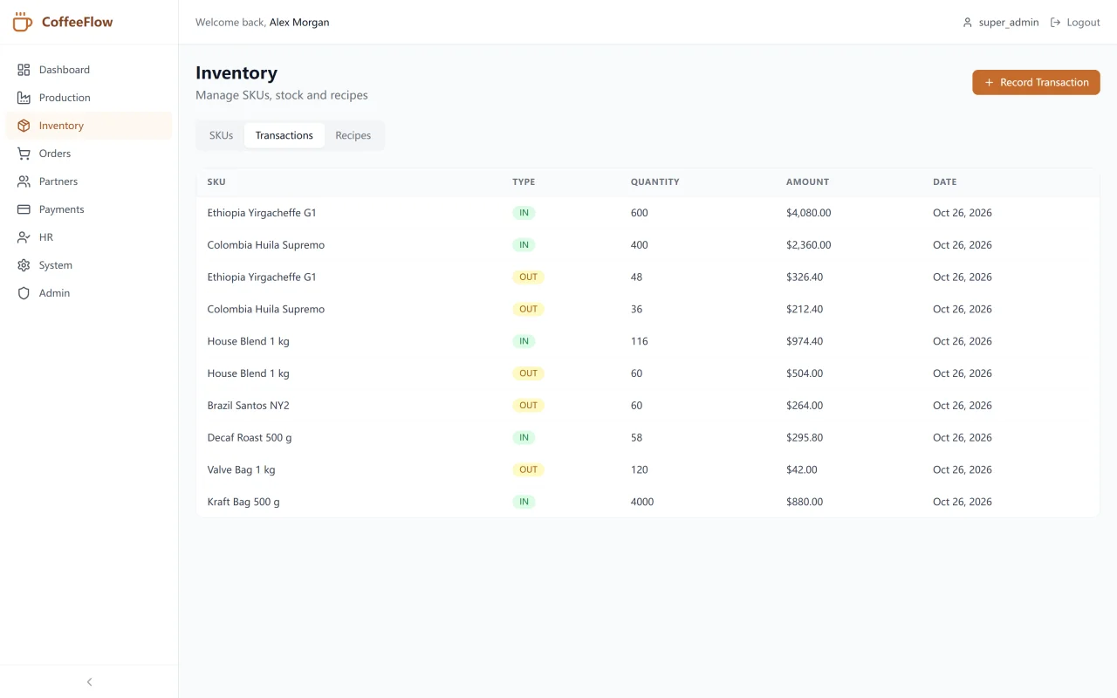Click the Payments card icon
Viewport: 1117px width, 698px height.
[24, 209]
